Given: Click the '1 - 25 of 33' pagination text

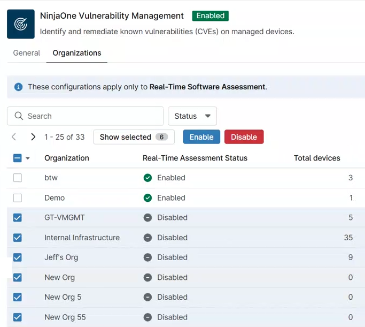Looking at the screenshot, I should 65,137.
